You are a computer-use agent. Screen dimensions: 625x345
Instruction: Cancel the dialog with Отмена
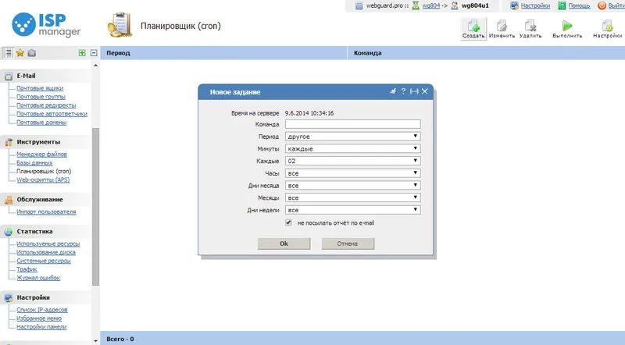tap(348, 244)
